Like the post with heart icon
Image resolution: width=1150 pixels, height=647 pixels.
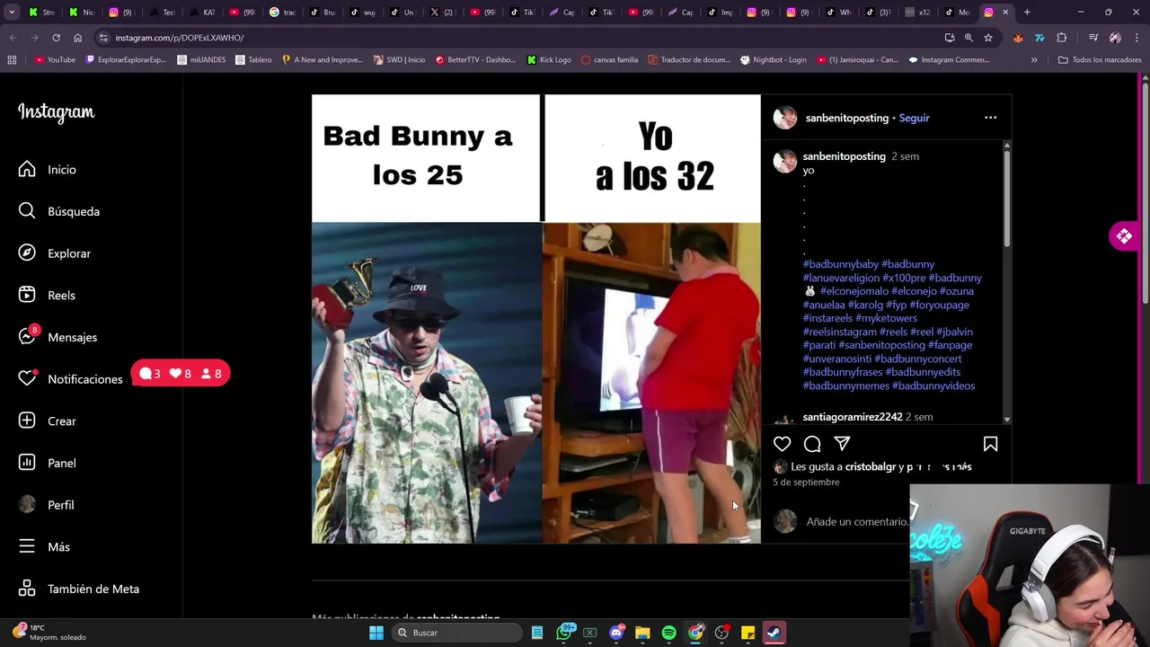(783, 444)
